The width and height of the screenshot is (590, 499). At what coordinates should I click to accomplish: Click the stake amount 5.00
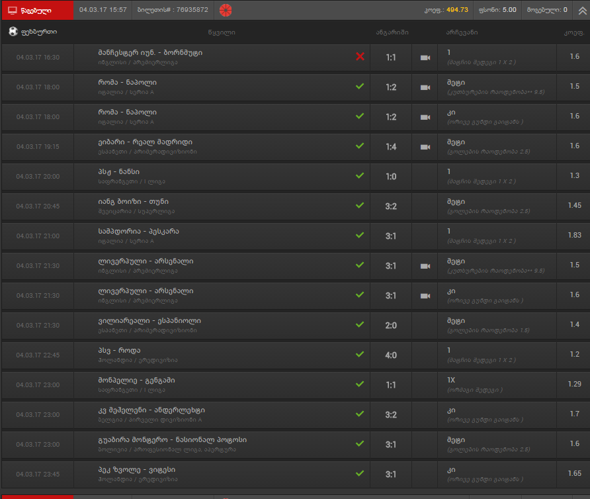(x=509, y=10)
